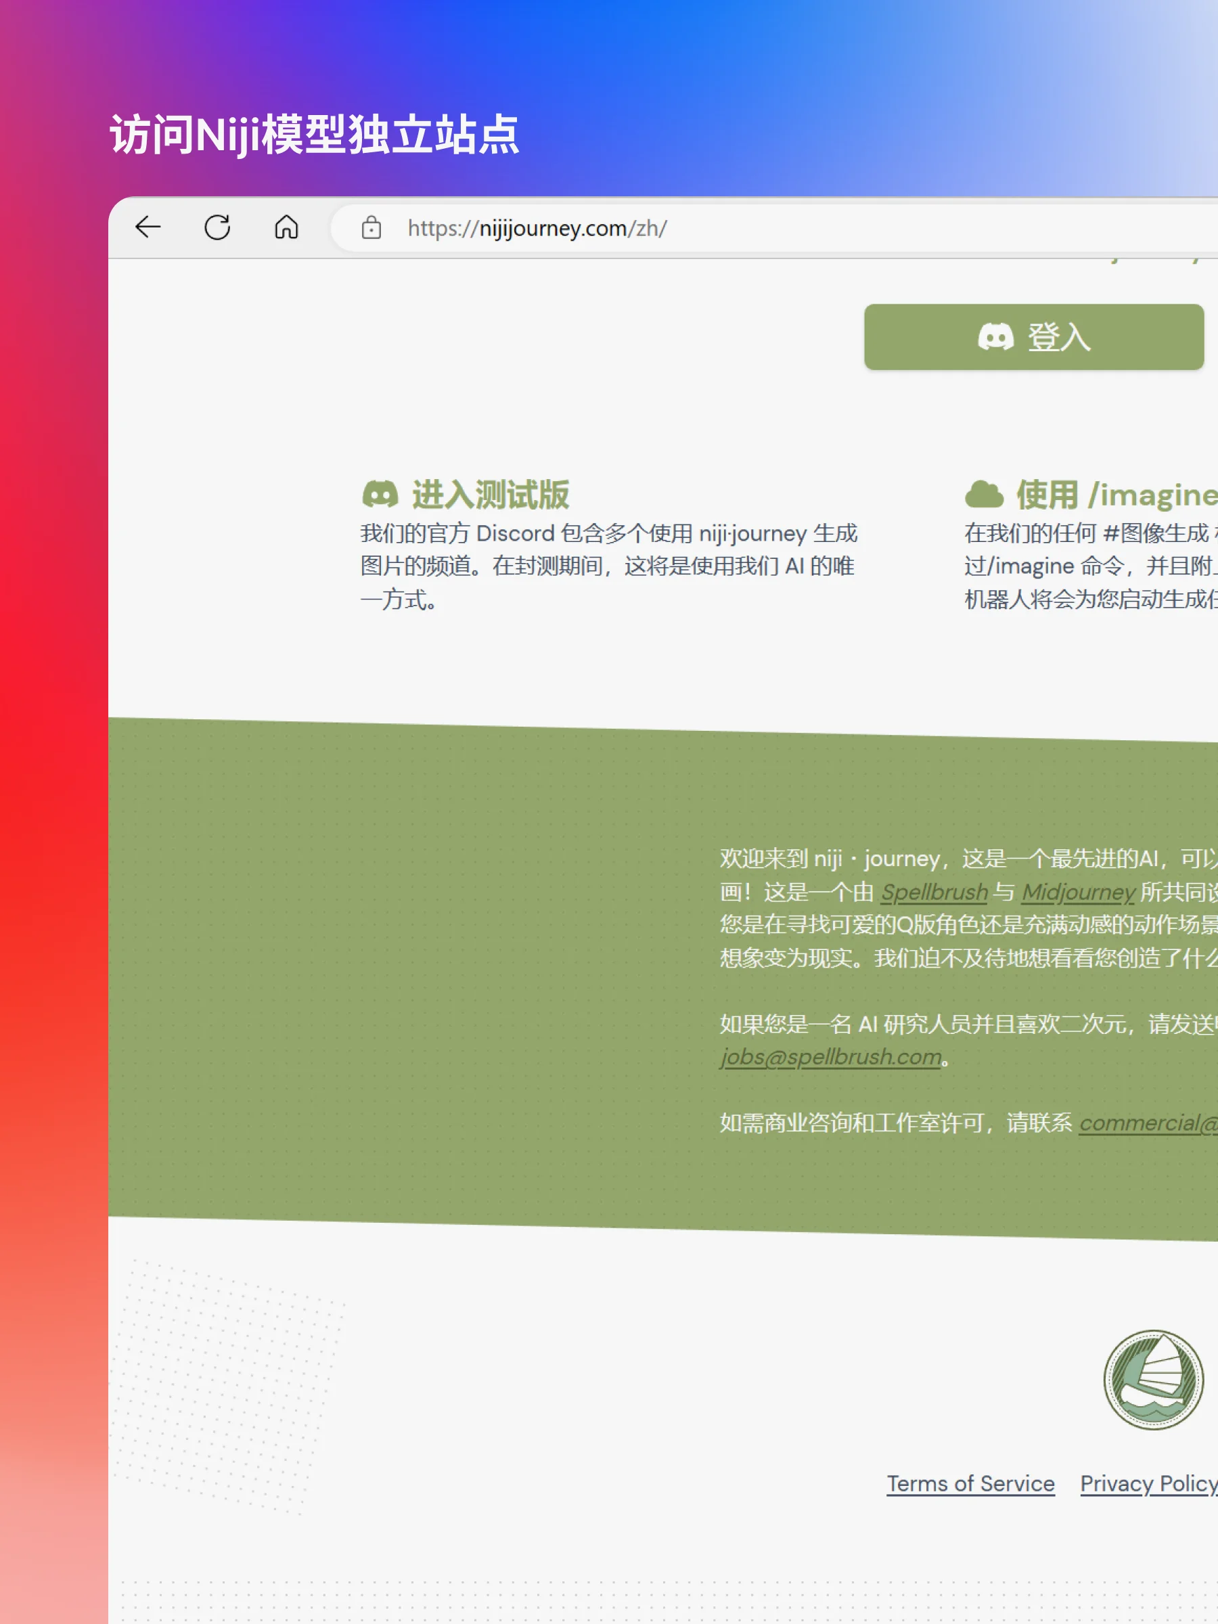Click the 访问Niji模型独立站点 title text
Viewport: 1218px width, 1624px height.
tap(315, 135)
